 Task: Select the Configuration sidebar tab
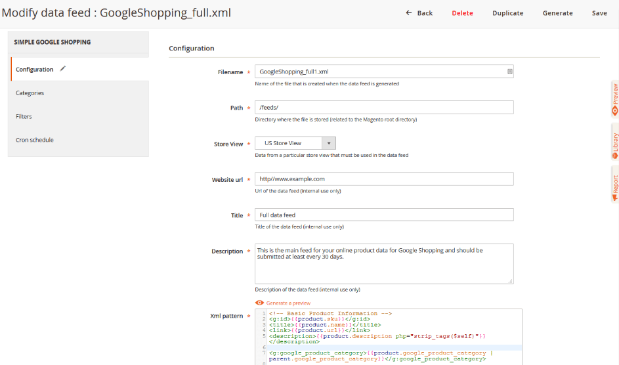click(79, 69)
